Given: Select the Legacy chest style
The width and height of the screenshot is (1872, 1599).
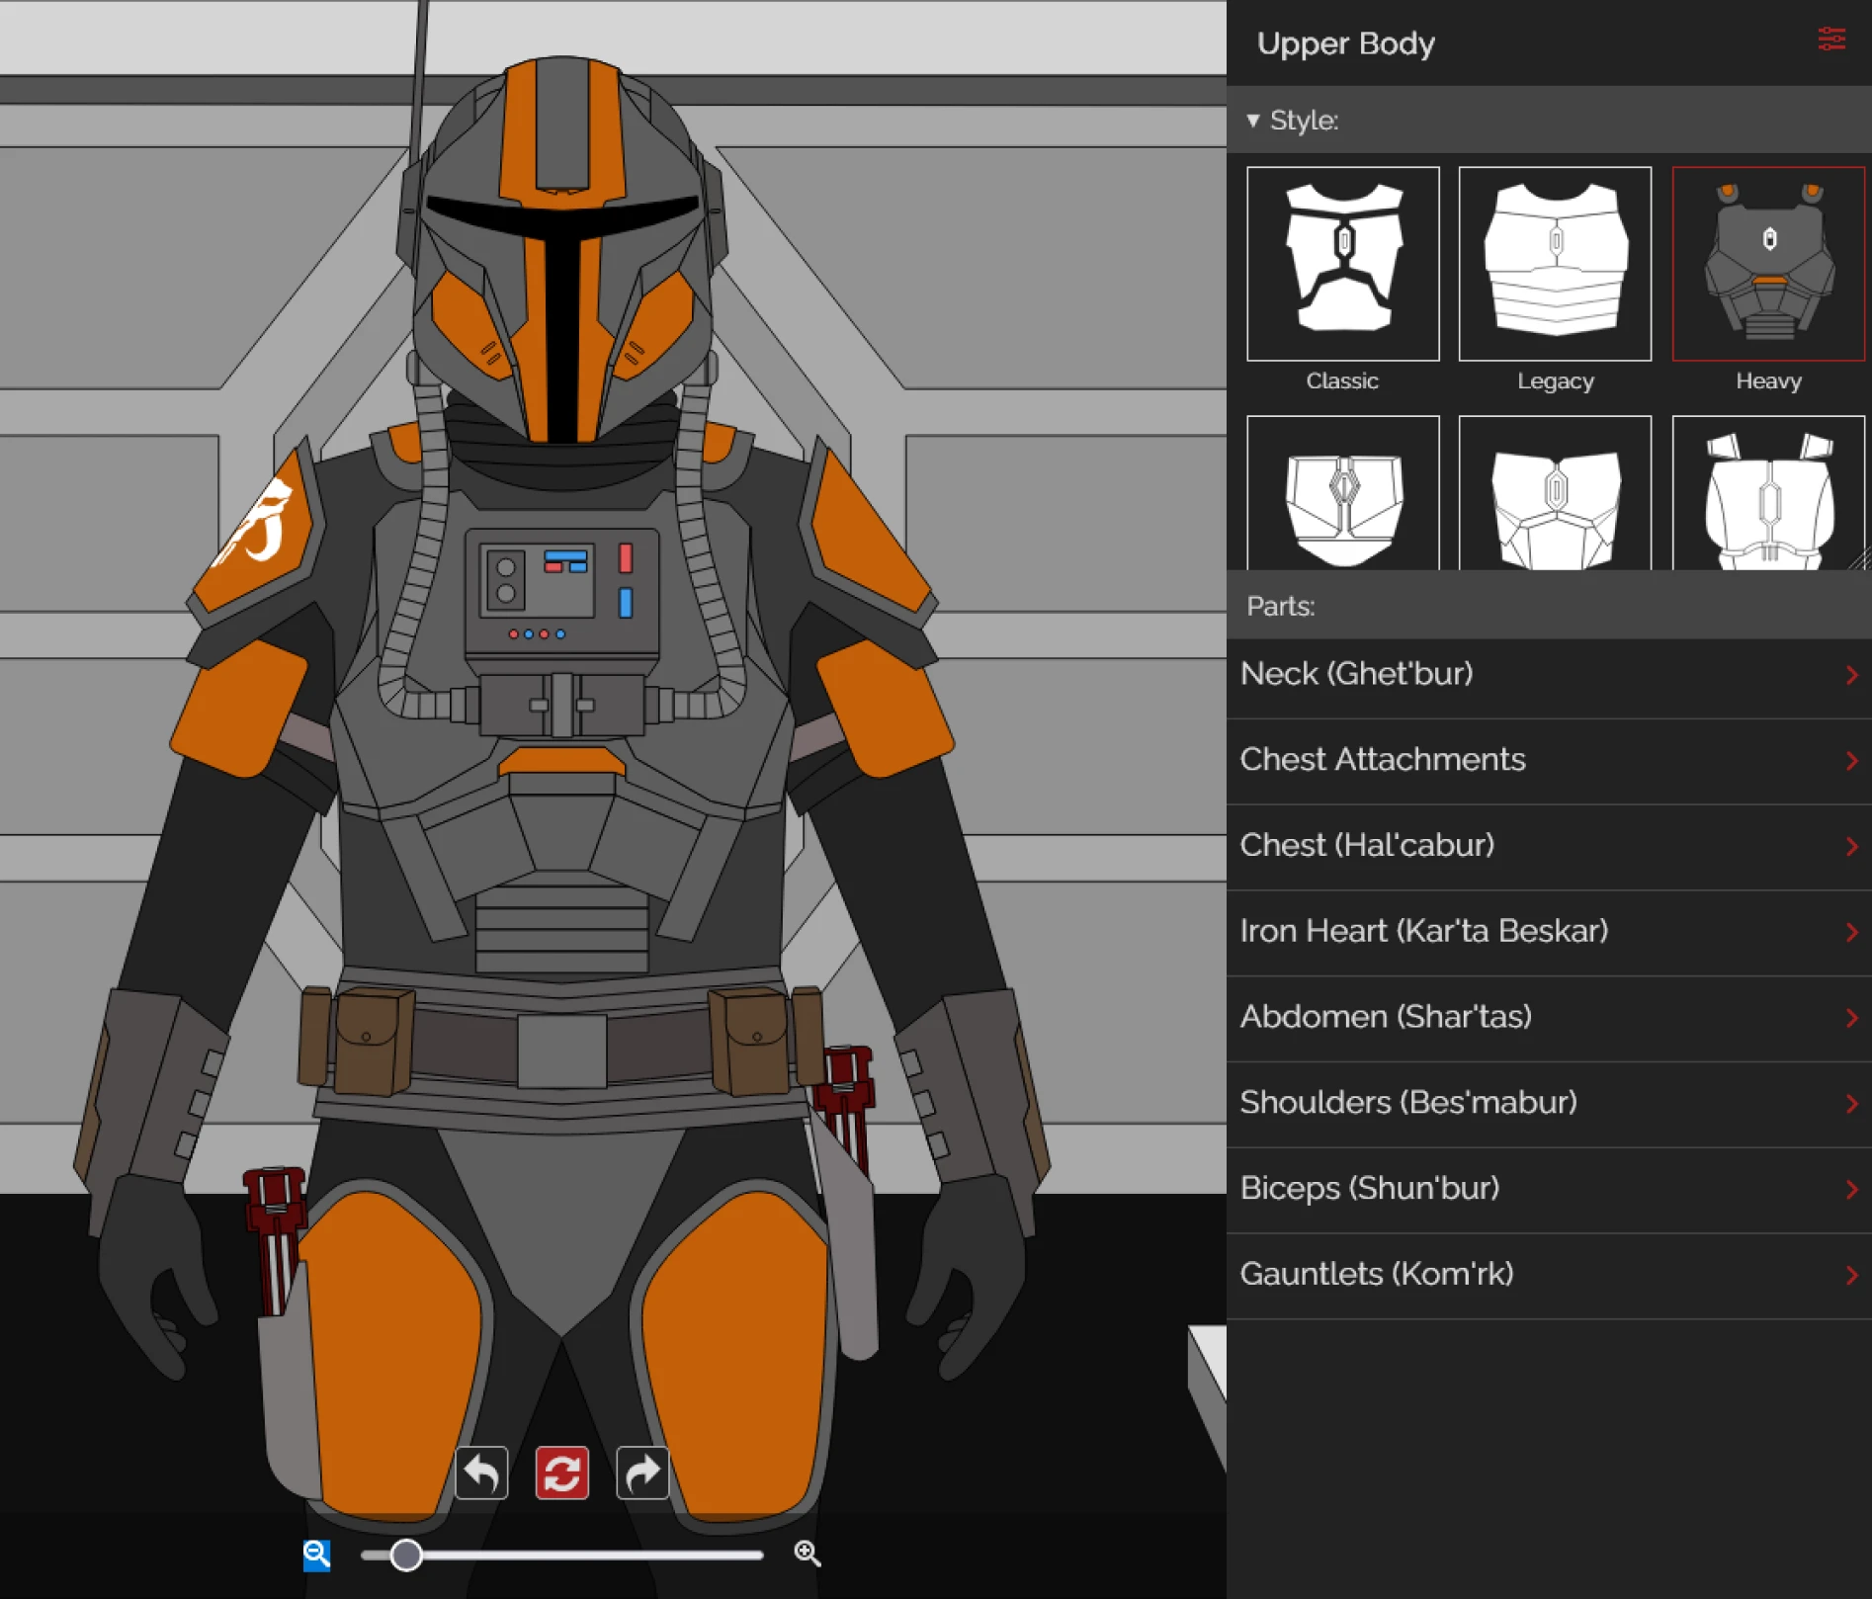Looking at the screenshot, I should [x=1555, y=264].
